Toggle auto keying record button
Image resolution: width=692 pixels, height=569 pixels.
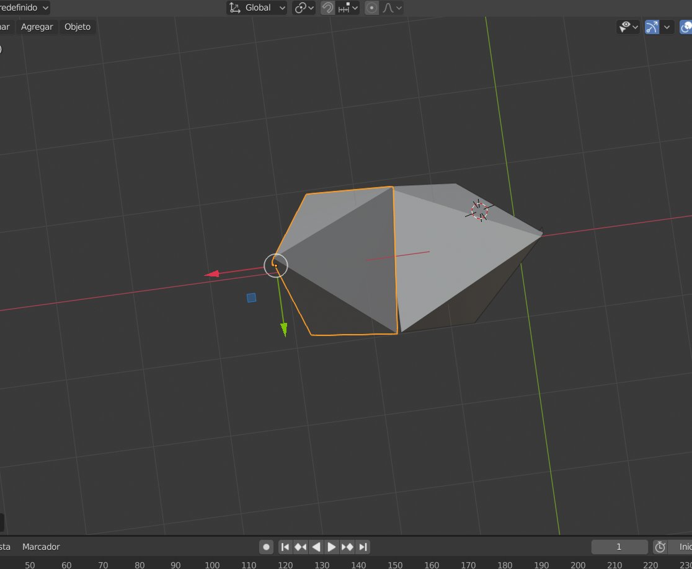[x=266, y=547]
